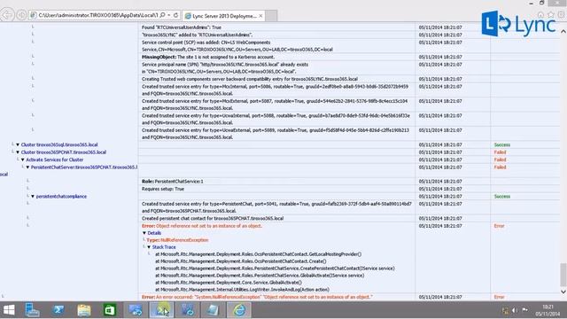This screenshot has width=567, height=319.
Task: Click the Success status for the tiroxoo365sql cluster
Action: tap(502, 144)
